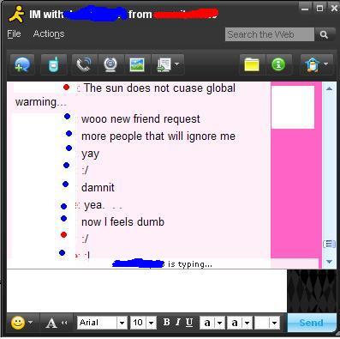
Task: Open the background color dropdown arrow
Action: (x=274, y=323)
